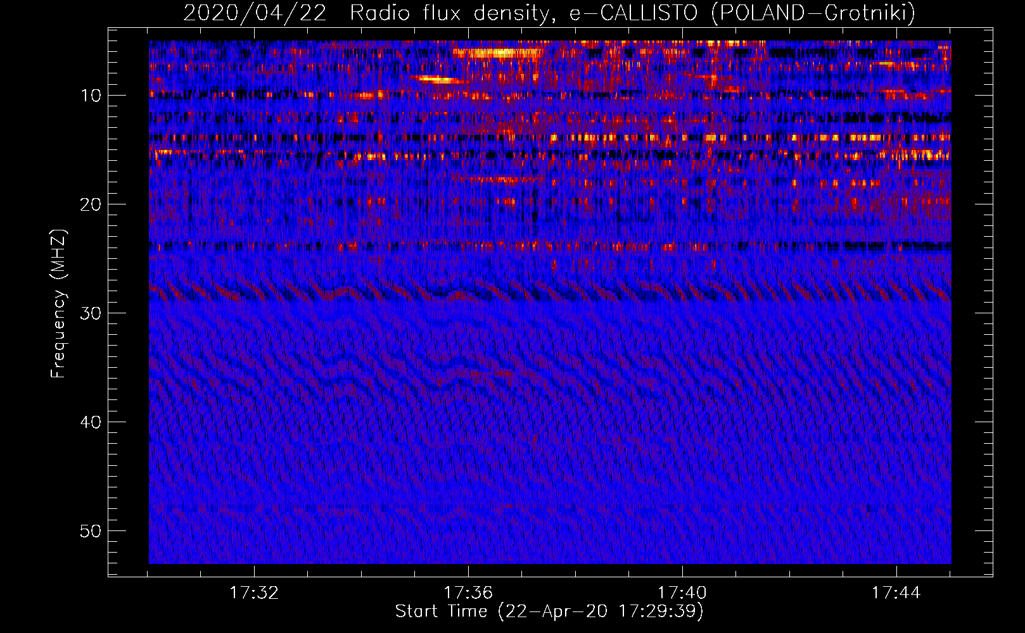This screenshot has width=1025, height=633.
Task: Click the '40' frequency tick label
Action: point(91,422)
